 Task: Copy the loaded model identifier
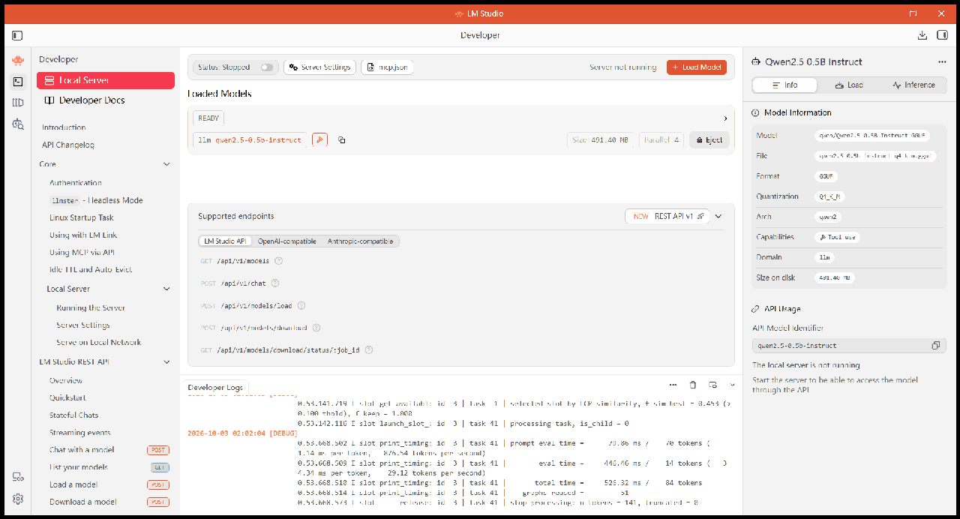(x=341, y=140)
